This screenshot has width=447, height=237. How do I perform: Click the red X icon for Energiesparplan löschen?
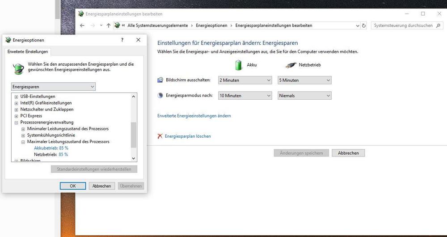[160, 136]
